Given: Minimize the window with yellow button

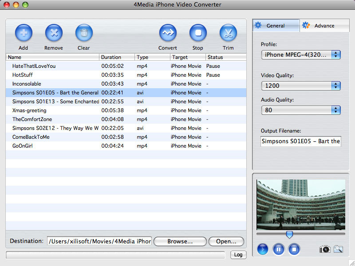Looking at the screenshot, I should [16, 4].
